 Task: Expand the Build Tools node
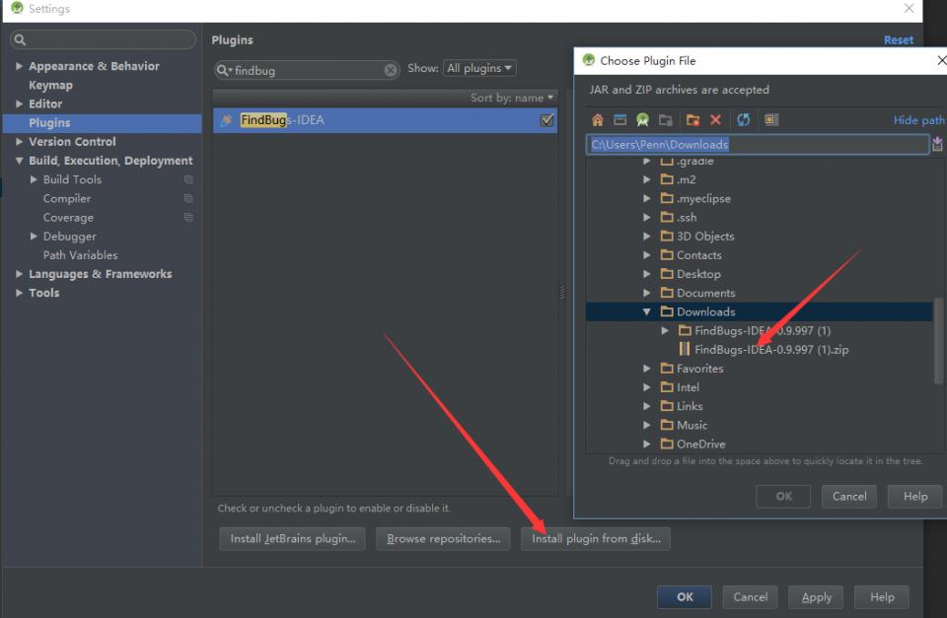click(34, 179)
